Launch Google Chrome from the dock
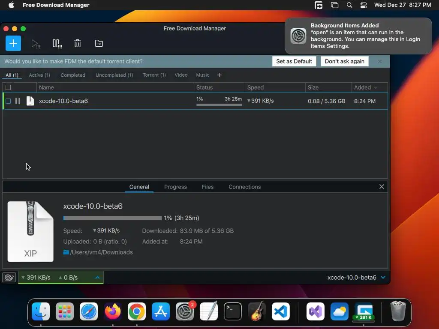 pos(137,311)
